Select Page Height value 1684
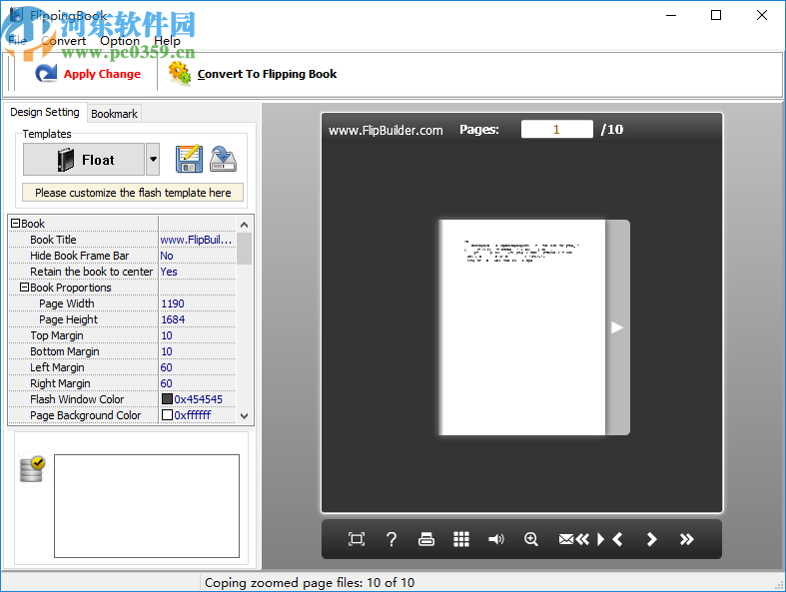Image resolution: width=786 pixels, height=592 pixels. (x=197, y=319)
